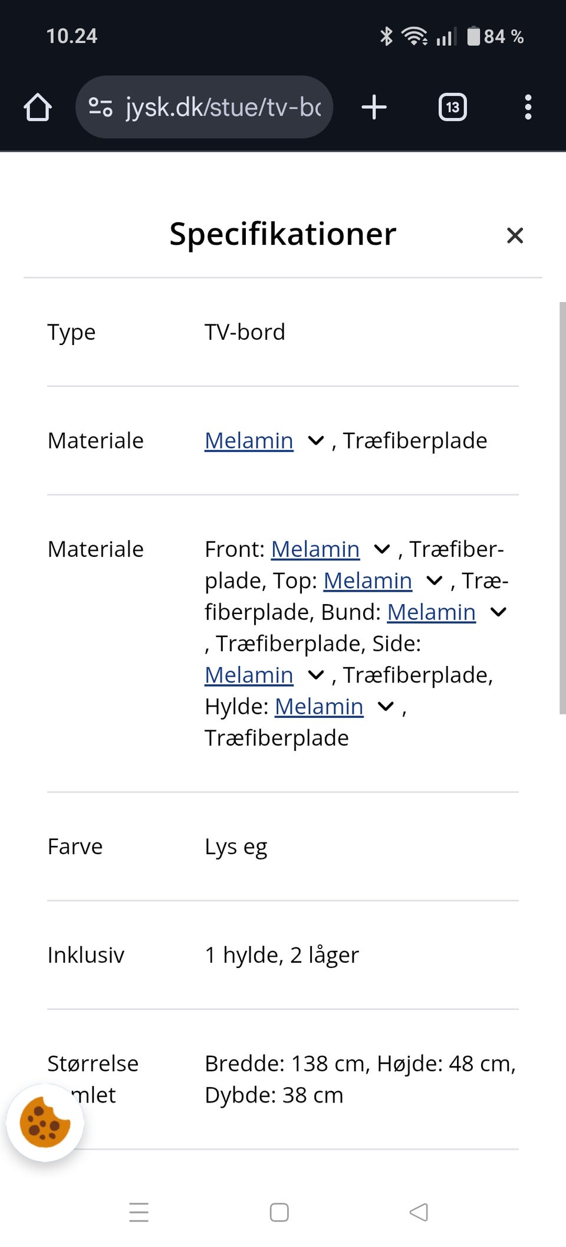566x1247 pixels.
Task: Open the Chrome three-dot menu
Action: pyautogui.click(x=528, y=107)
